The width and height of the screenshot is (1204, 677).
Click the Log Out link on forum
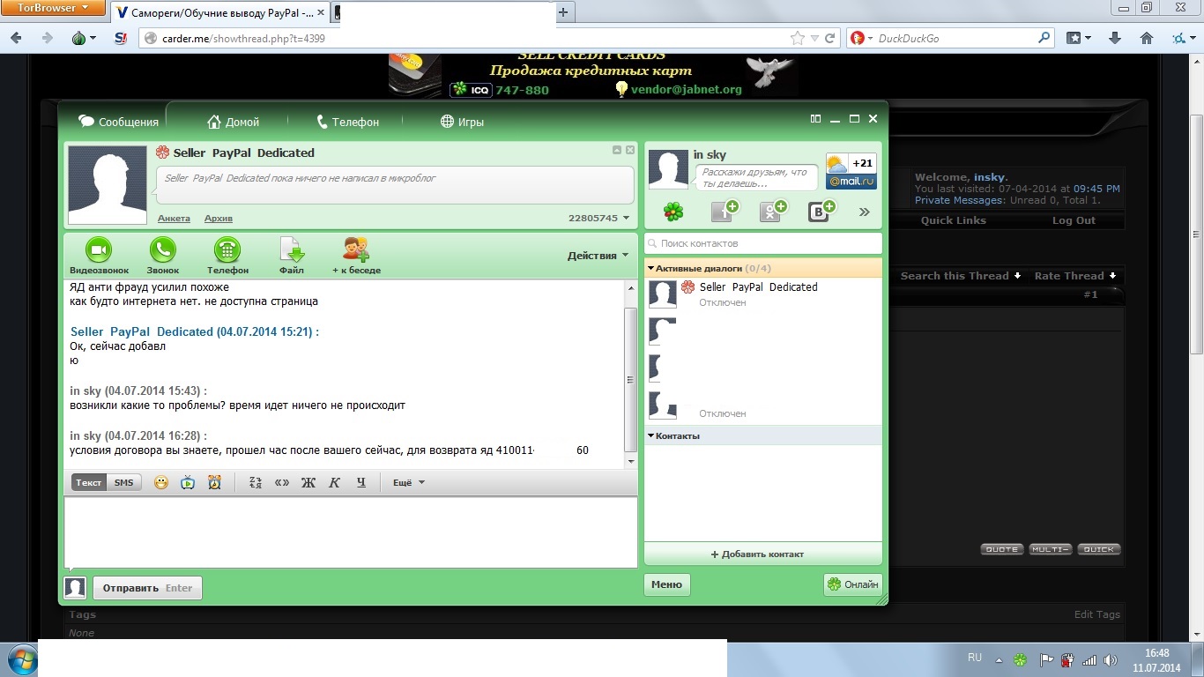[1074, 220]
